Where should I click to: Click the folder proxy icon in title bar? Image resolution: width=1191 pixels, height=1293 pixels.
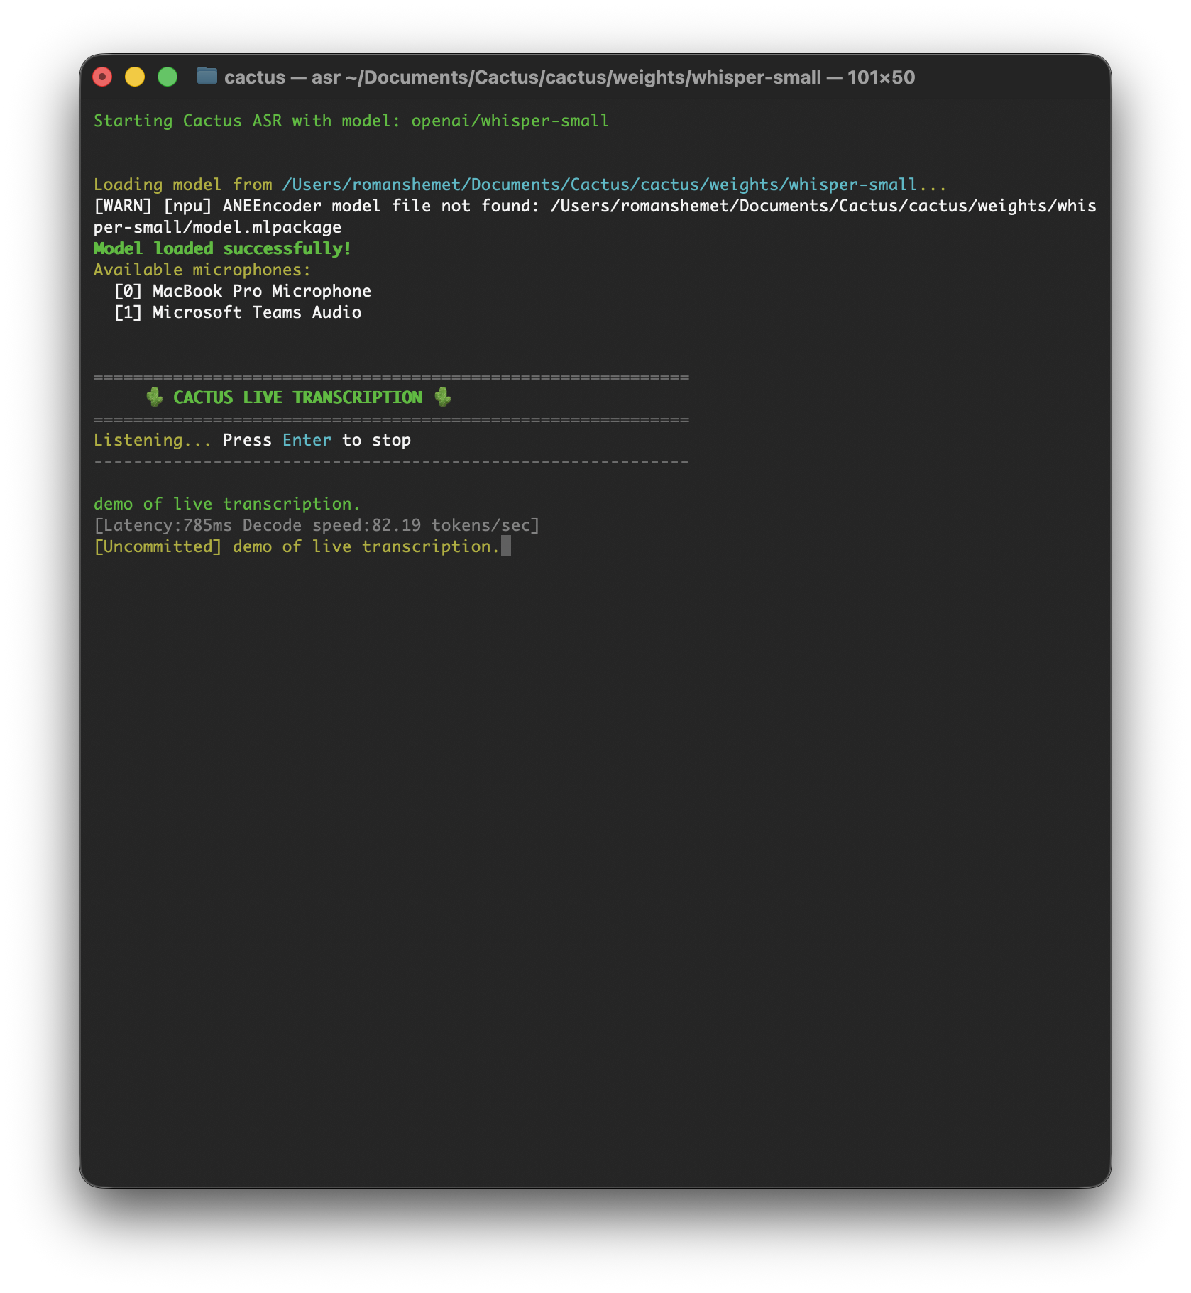click(207, 76)
